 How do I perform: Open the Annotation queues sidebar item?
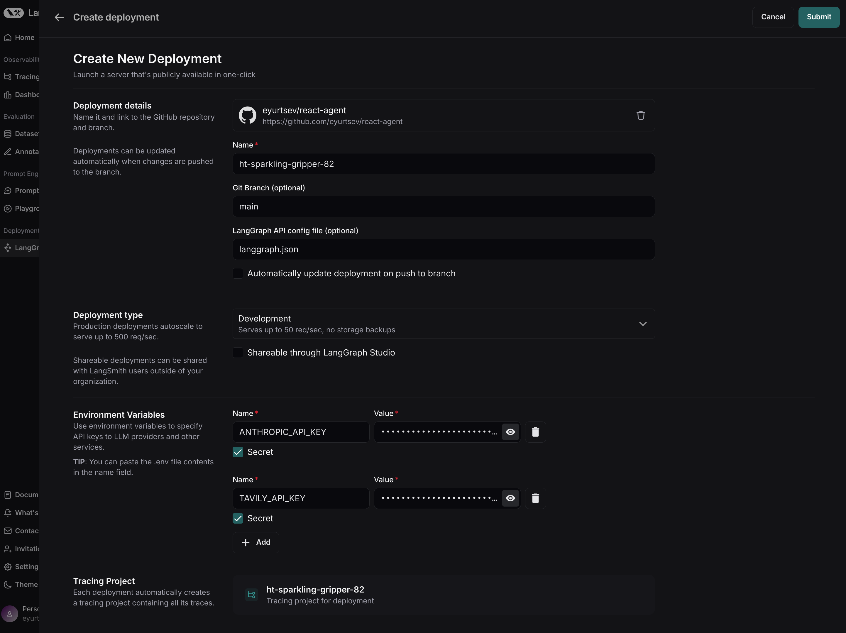[19, 152]
